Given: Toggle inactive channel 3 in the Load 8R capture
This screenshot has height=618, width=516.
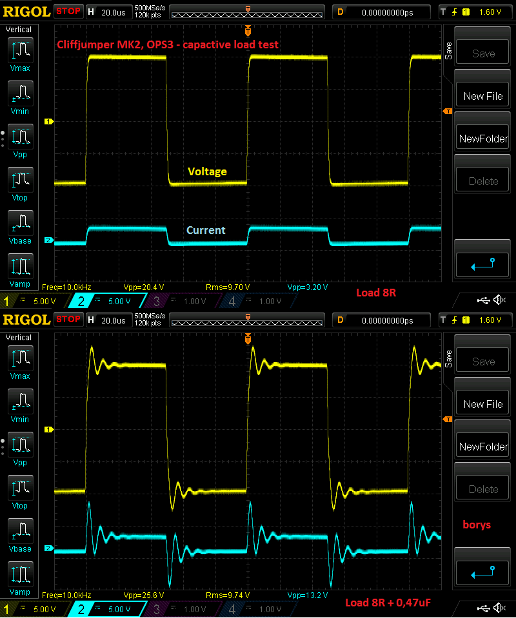Looking at the screenshot, I should coord(183,302).
